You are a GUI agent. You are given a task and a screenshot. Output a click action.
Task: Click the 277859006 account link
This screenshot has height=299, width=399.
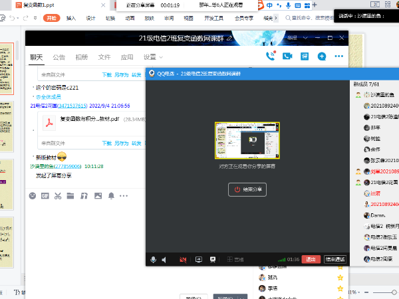pyautogui.click(x=67, y=166)
